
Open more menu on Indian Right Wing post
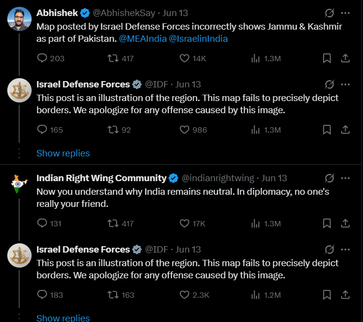[x=346, y=178]
